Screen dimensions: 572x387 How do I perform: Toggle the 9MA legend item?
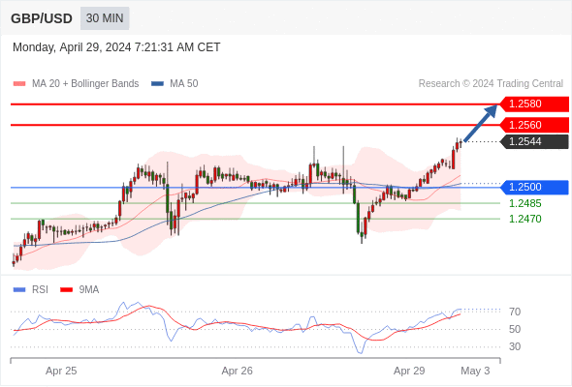click(79, 290)
